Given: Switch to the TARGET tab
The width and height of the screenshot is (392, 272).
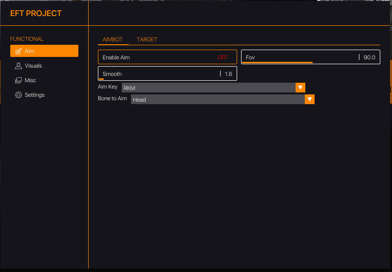Looking at the screenshot, I should (x=147, y=39).
